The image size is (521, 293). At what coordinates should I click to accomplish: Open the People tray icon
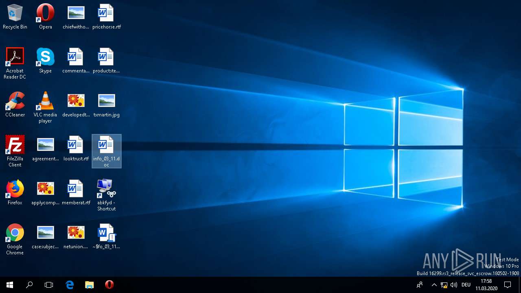(x=420, y=285)
